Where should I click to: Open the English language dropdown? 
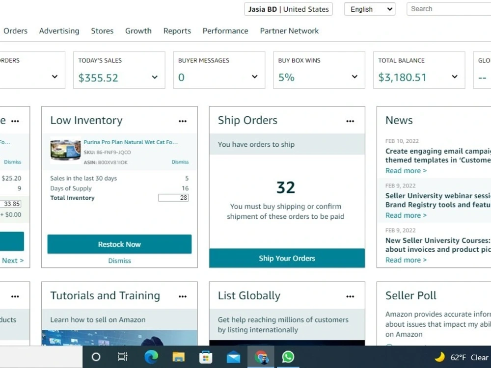[370, 9]
